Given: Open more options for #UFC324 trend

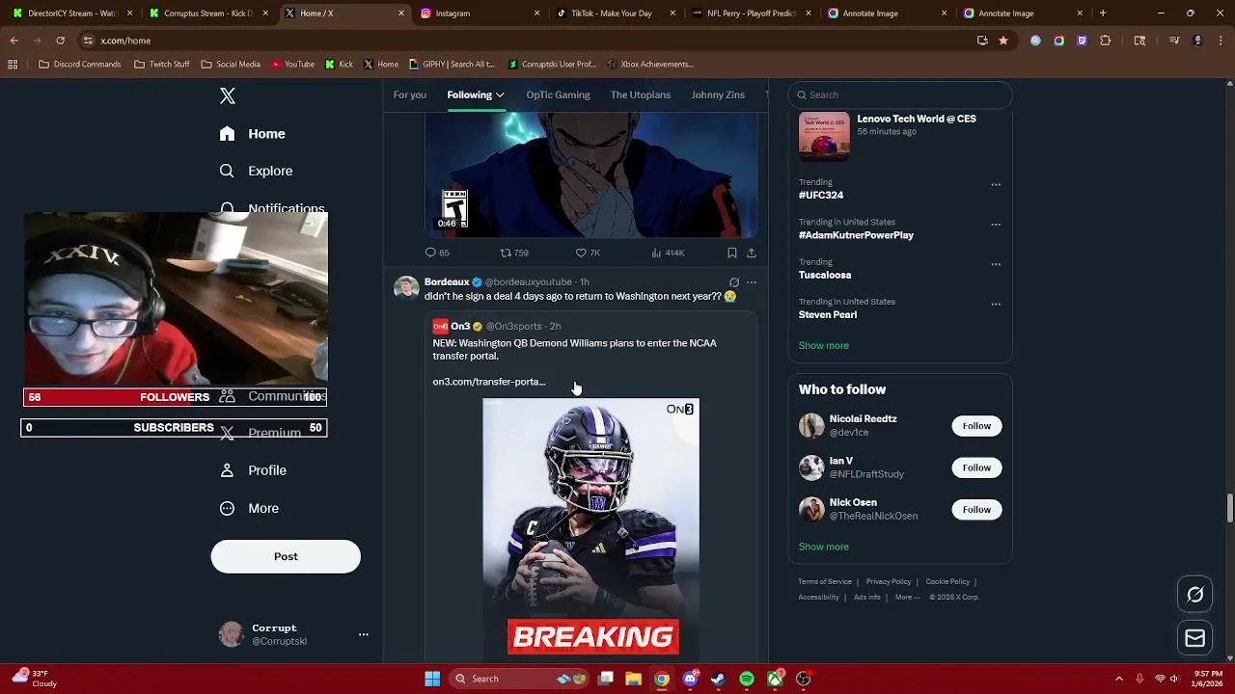Looking at the screenshot, I should click(996, 184).
